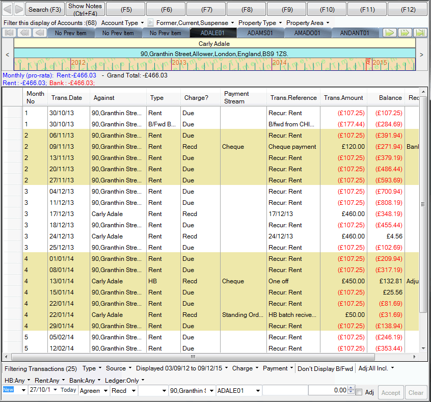Click the forward arrow in top toolbar
Viewport: 431px width, 402px height.
click(19, 9)
